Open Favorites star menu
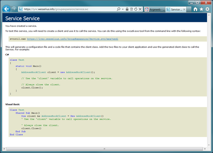The width and height of the screenshot is (213, 153). click(x=201, y=9)
